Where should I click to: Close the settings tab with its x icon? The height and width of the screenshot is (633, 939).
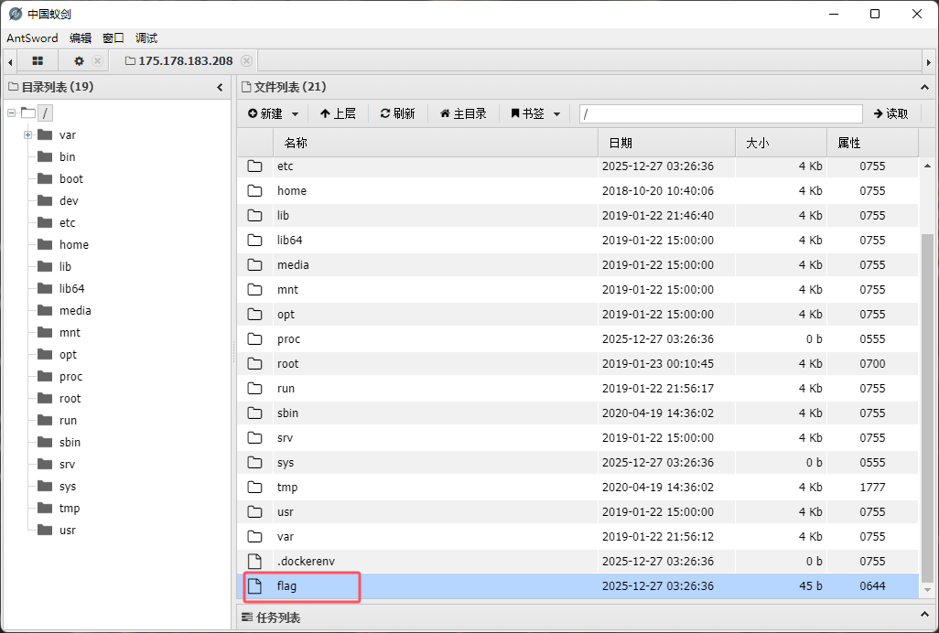pos(97,61)
